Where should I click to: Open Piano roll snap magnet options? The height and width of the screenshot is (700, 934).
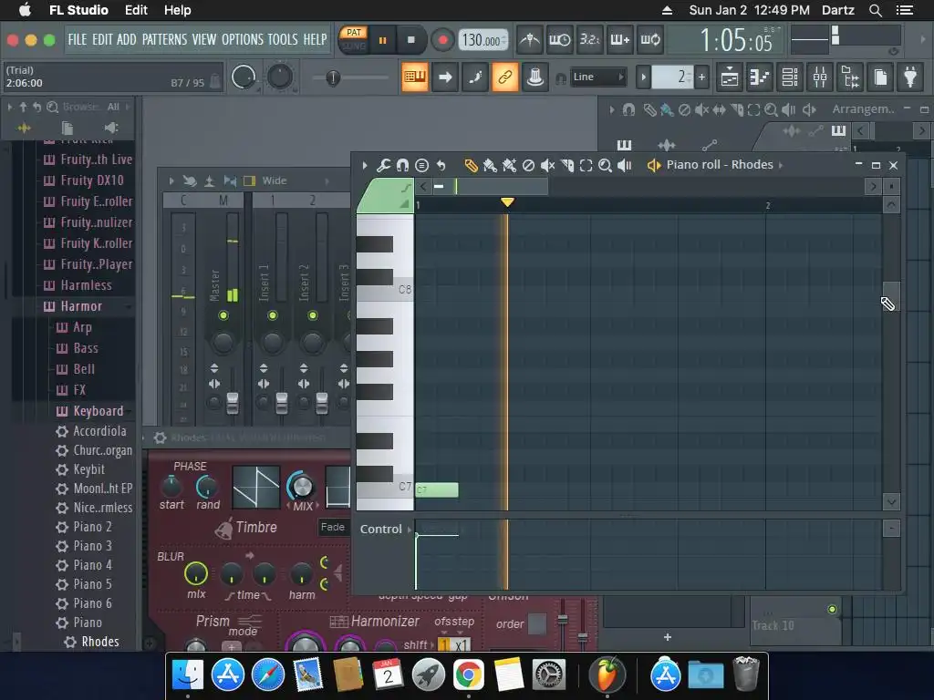coord(402,166)
